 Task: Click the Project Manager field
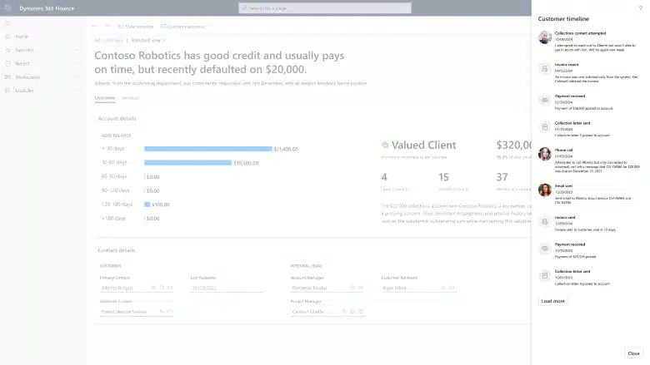tap(327, 312)
